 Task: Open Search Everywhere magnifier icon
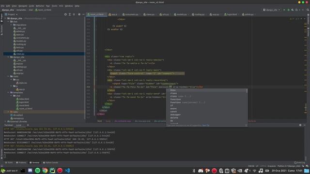(308, 10)
